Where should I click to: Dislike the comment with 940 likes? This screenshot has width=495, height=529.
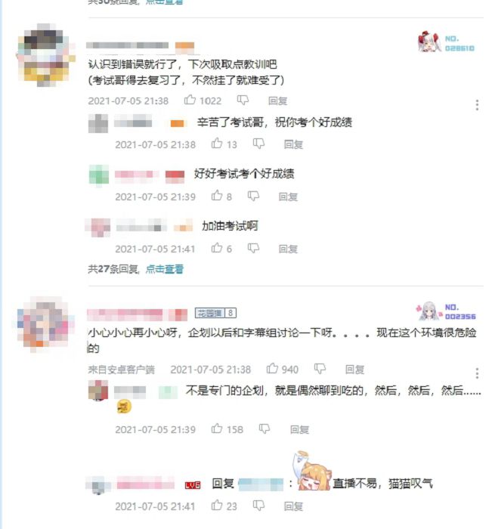320,369
